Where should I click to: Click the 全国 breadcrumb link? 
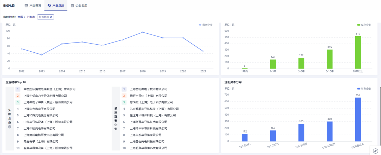coord(20,17)
